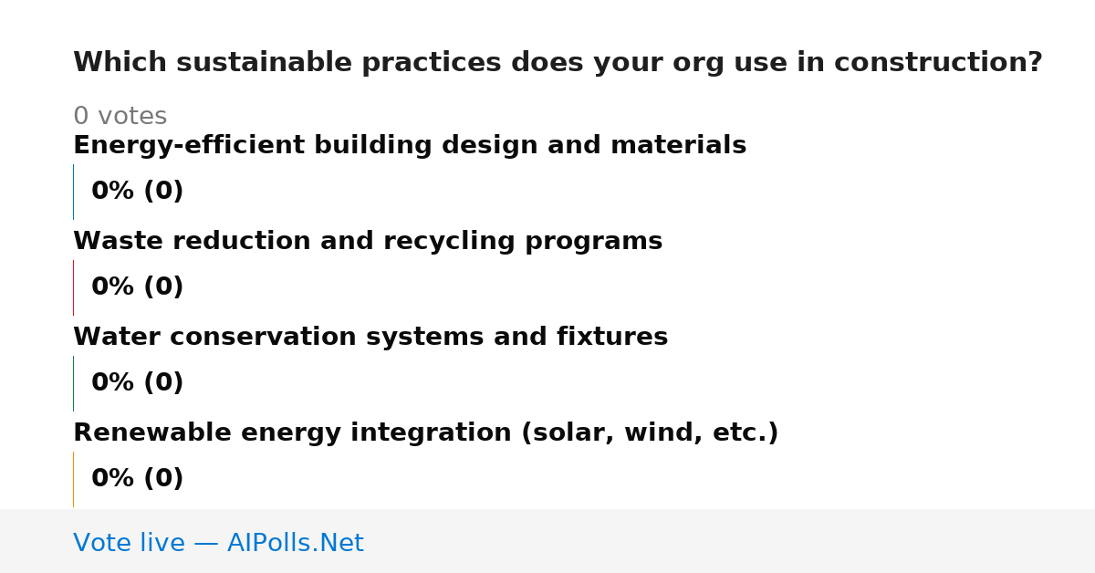The height and width of the screenshot is (573, 1095).
Task: Click the empty gray footer banner area
Action: tap(730, 541)
